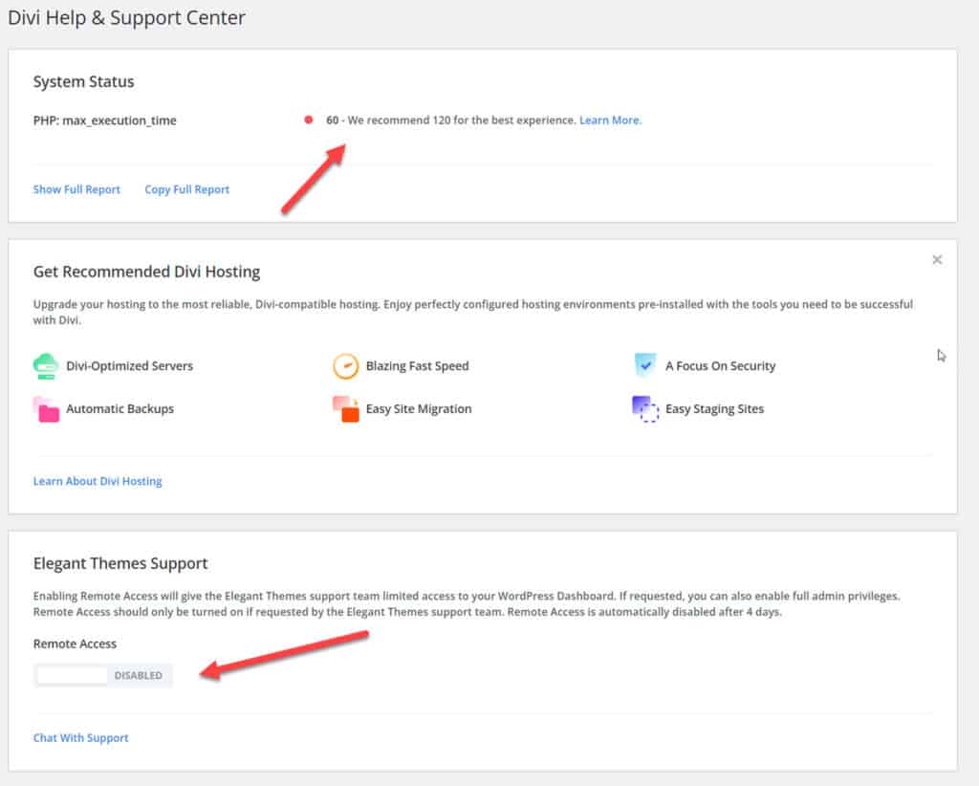This screenshot has width=979, height=786.
Task: Click the Divi-Optimized Servers text
Action: (129, 366)
